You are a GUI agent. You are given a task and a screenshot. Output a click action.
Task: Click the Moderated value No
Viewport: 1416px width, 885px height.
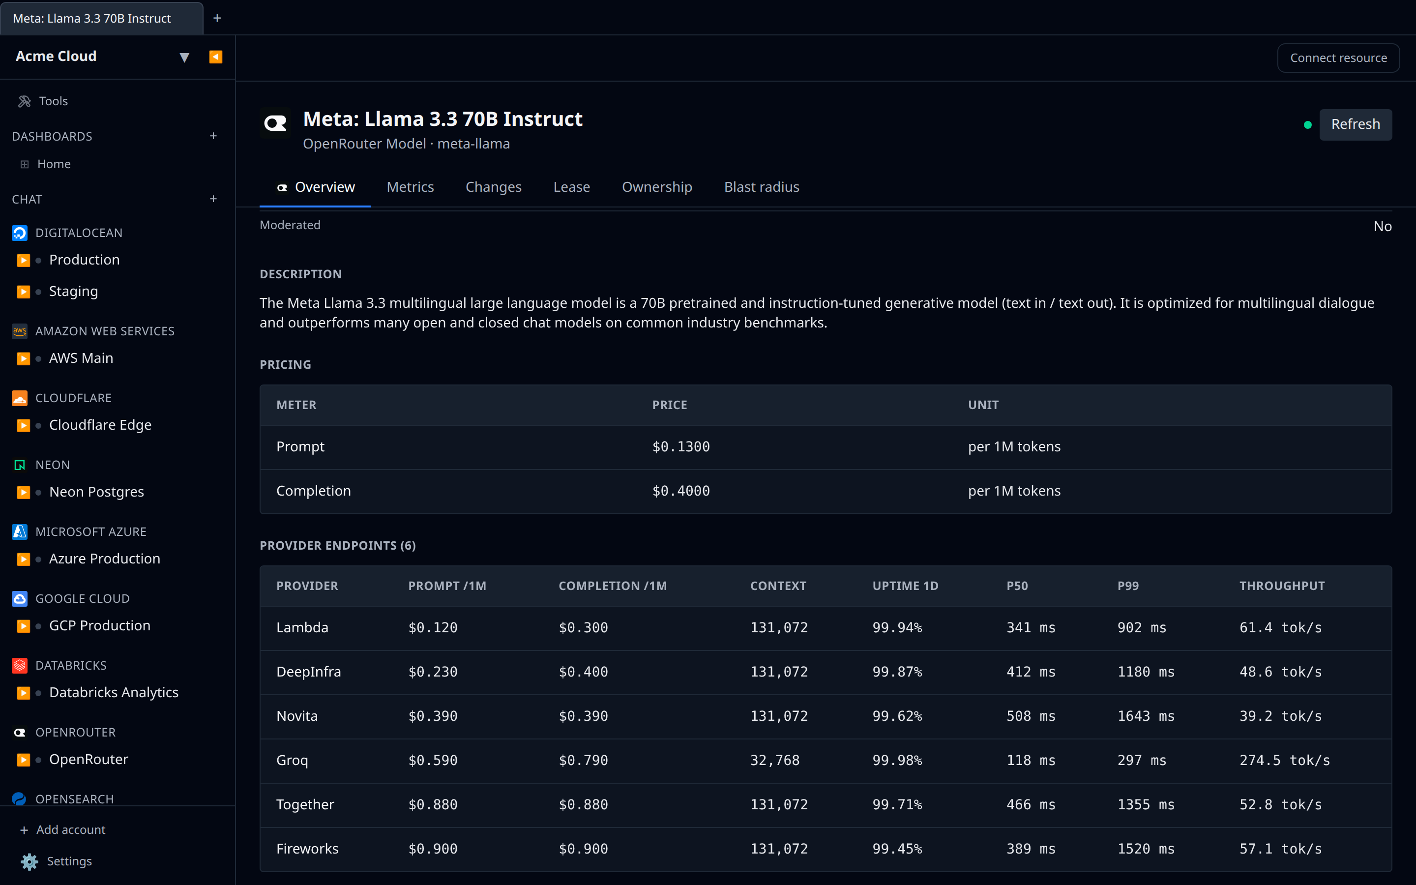click(1382, 227)
